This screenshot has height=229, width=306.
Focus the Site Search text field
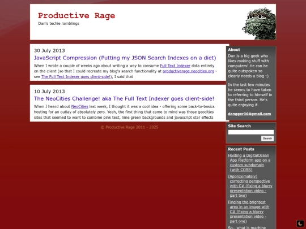click(251, 132)
